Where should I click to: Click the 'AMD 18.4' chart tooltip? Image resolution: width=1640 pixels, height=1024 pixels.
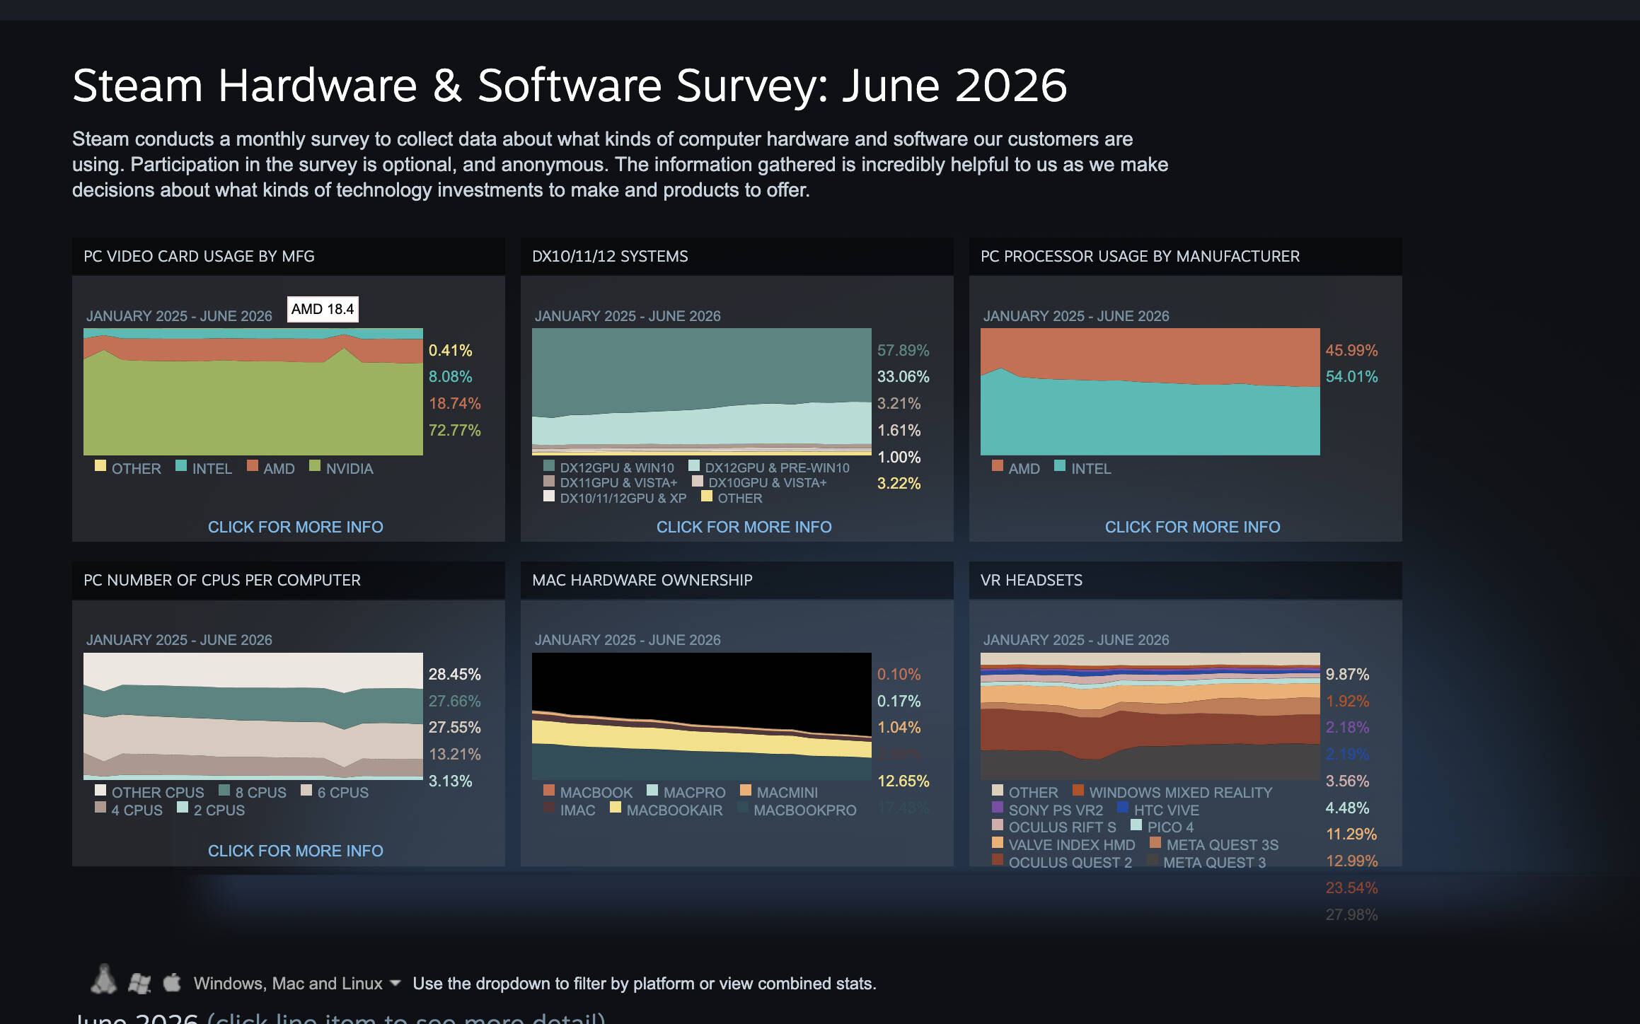[323, 309]
